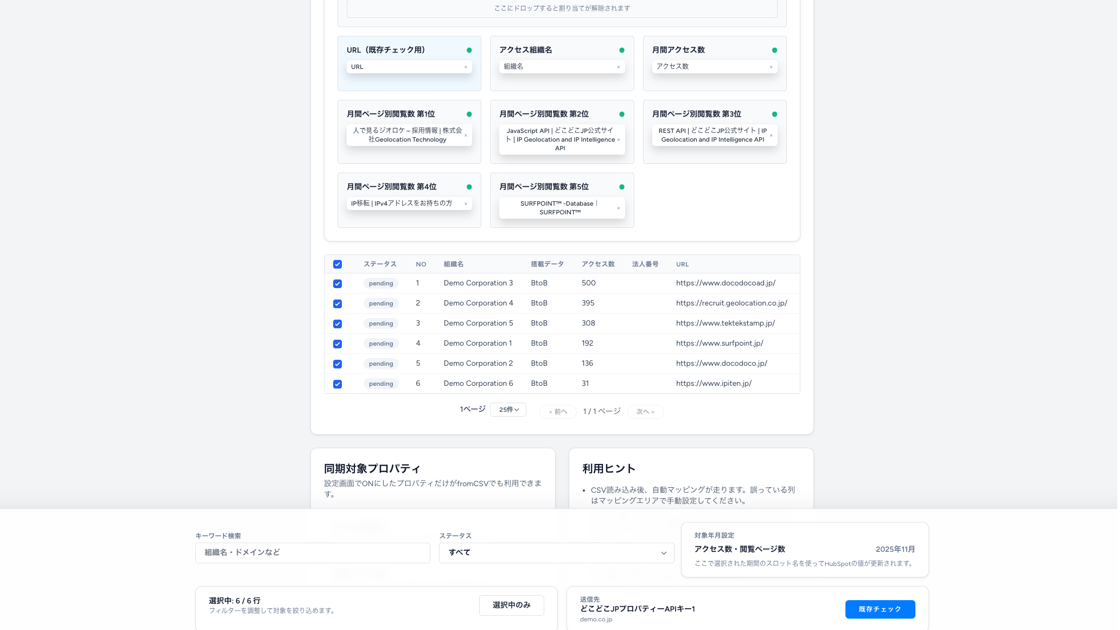This screenshot has height=630, width=1120.
Task: Click green status dot on 第3位 card
Action: click(x=774, y=114)
